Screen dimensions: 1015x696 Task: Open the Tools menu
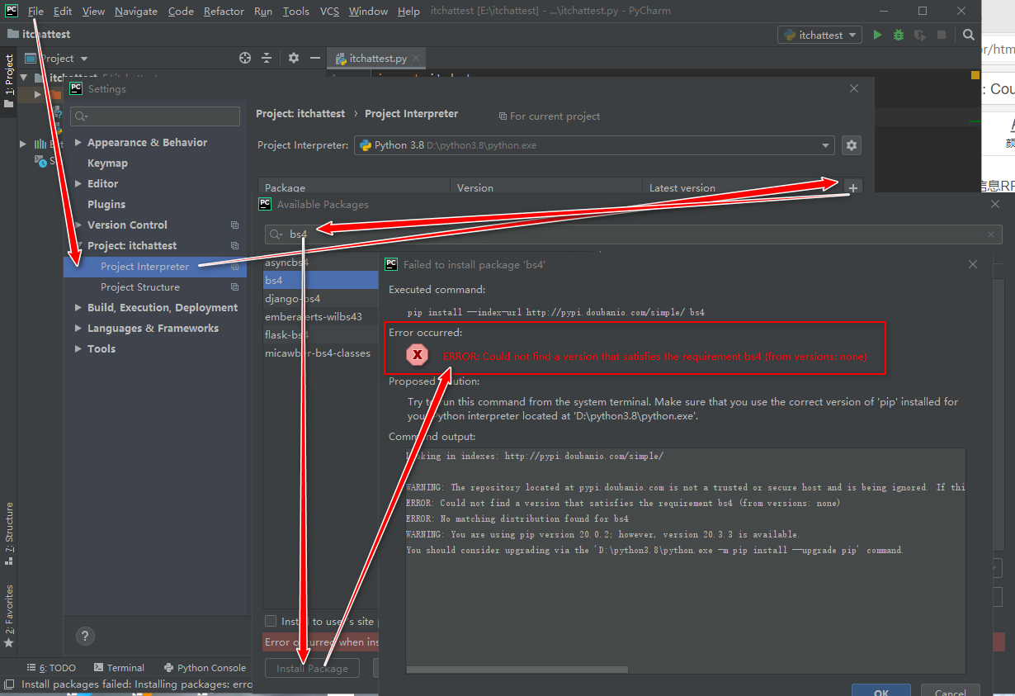[x=295, y=11]
